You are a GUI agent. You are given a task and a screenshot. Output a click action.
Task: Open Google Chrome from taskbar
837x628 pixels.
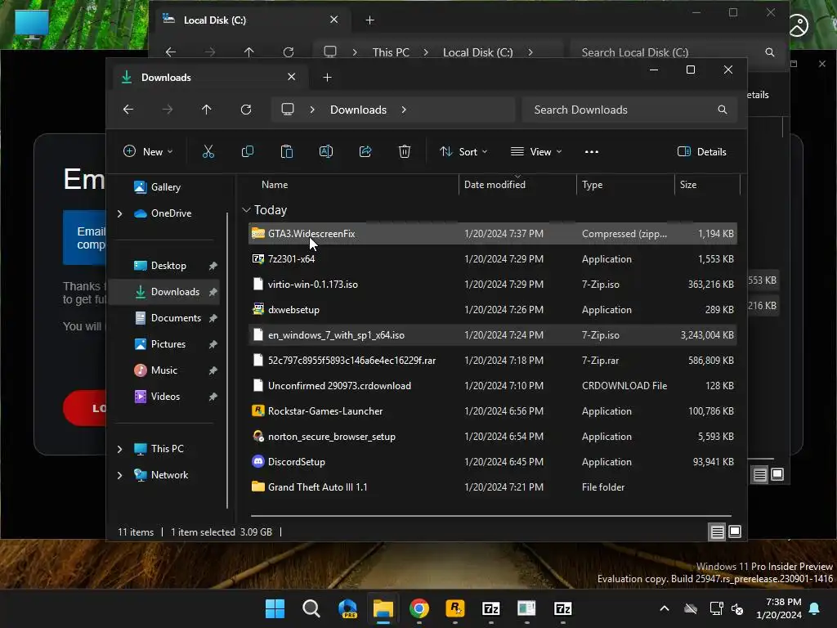tap(419, 608)
